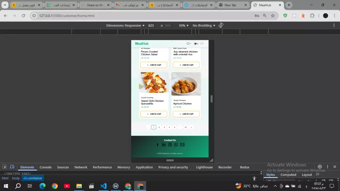Edit the viewport height field 945
Screen dimensions: 340x191
pos(168,25)
